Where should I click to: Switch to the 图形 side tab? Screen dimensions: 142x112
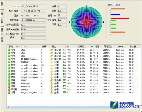pyautogui.click(x=2, y=21)
